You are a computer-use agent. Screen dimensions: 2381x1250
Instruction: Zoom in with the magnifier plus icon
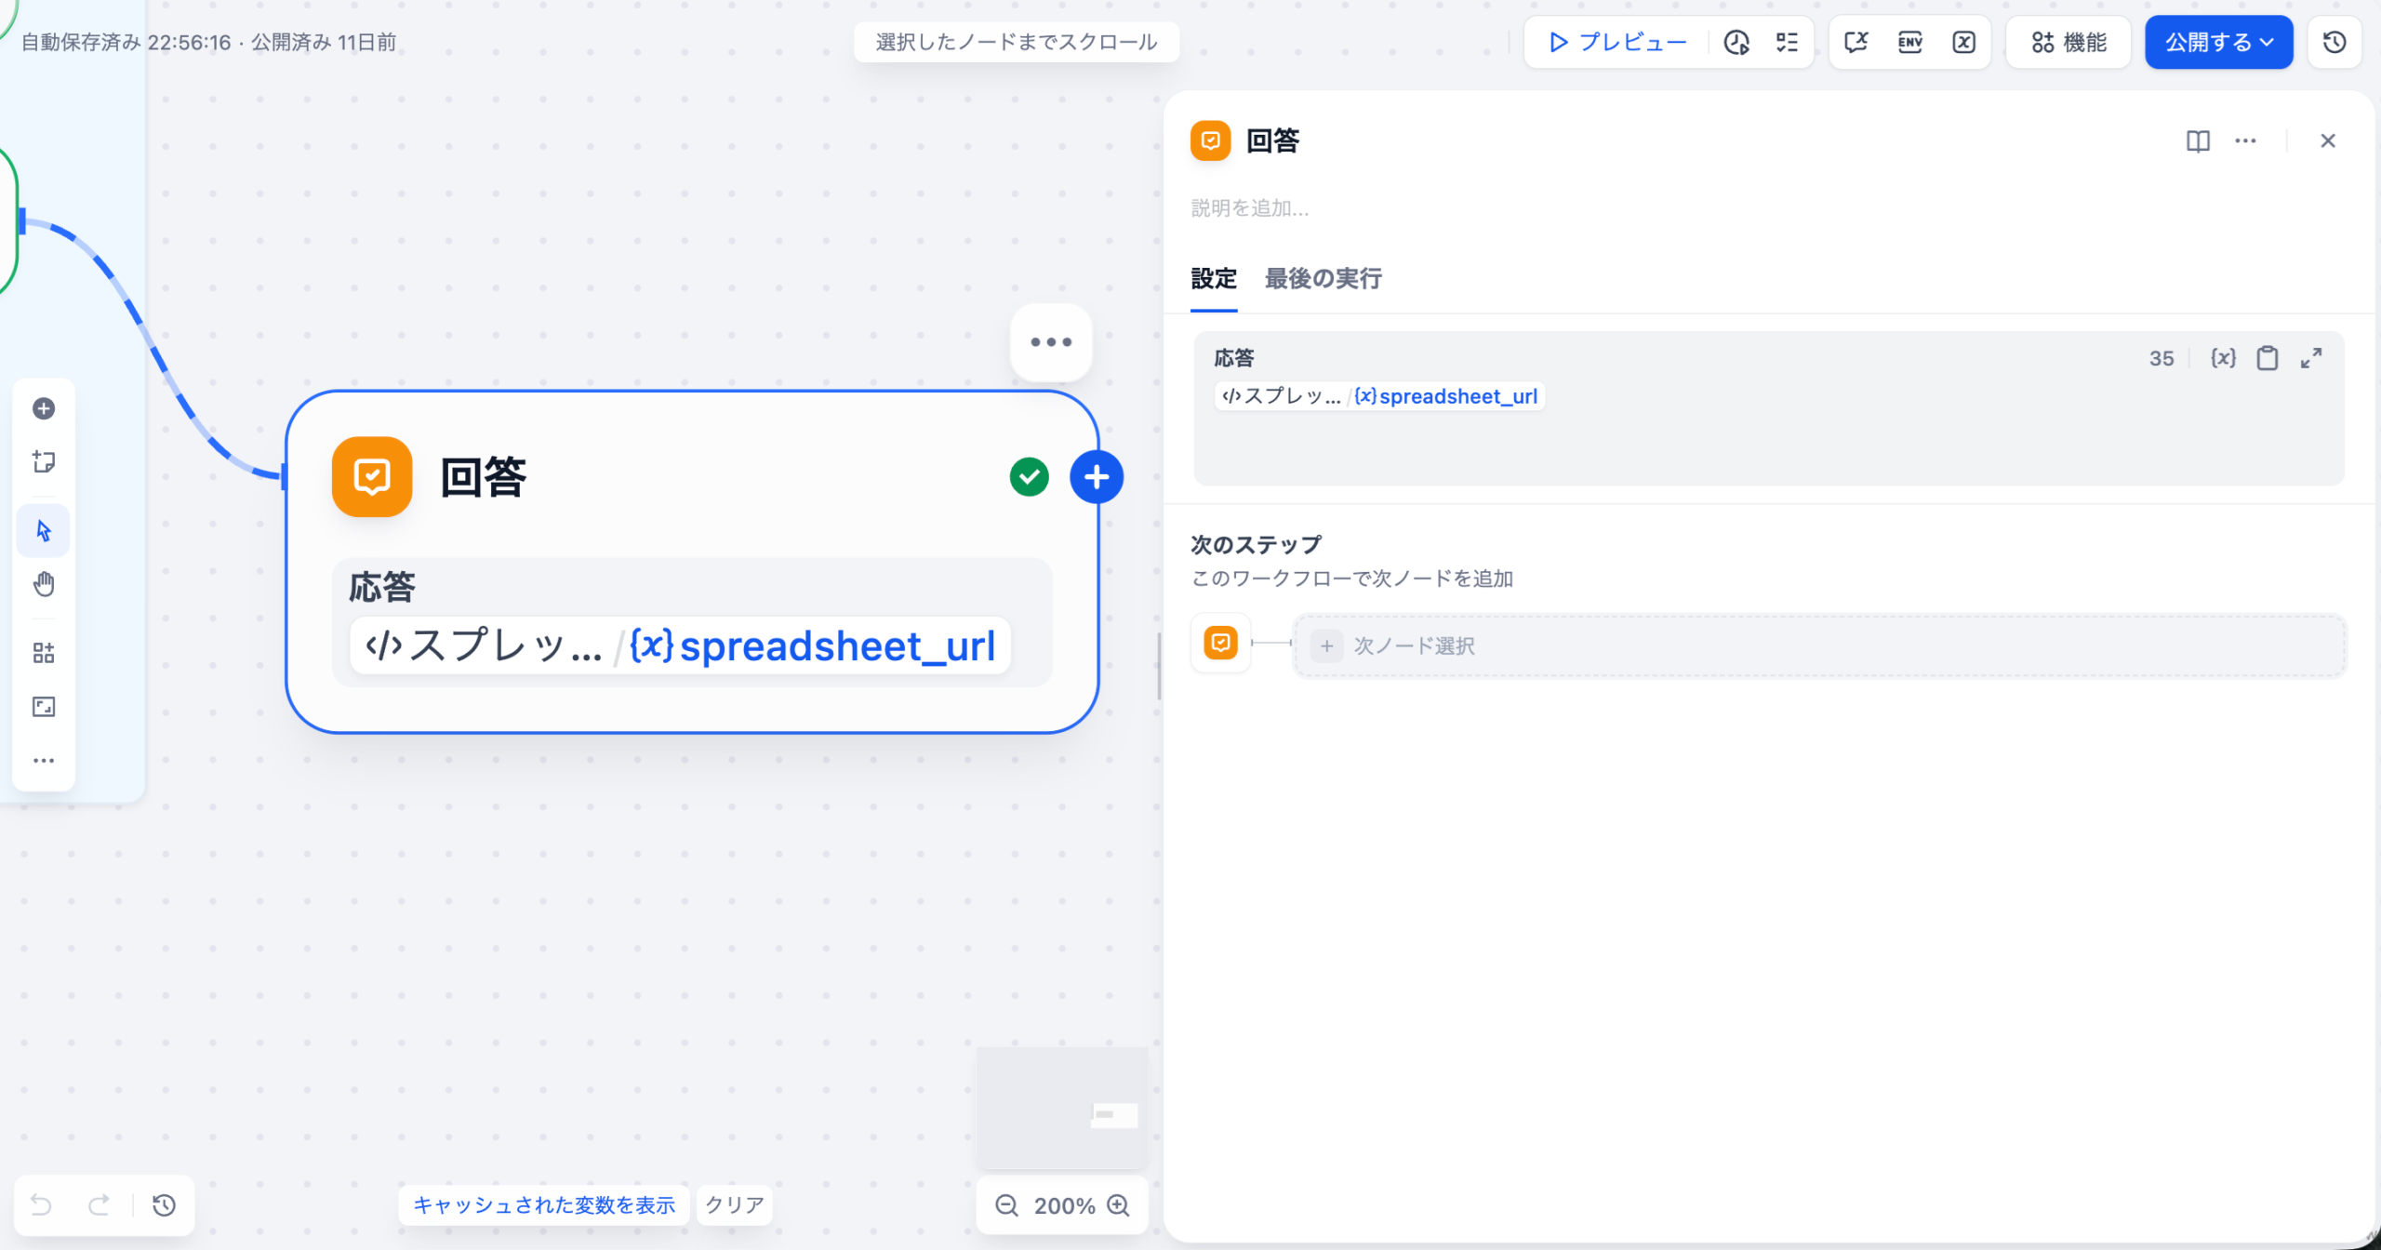point(1119,1205)
